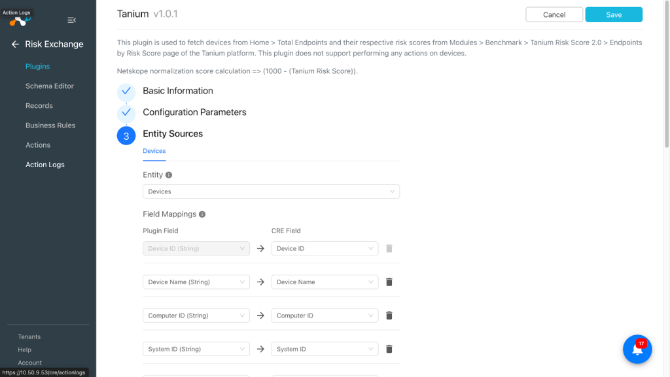Click the Save button
Image resolution: width=670 pixels, height=377 pixels.
pos(614,14)
